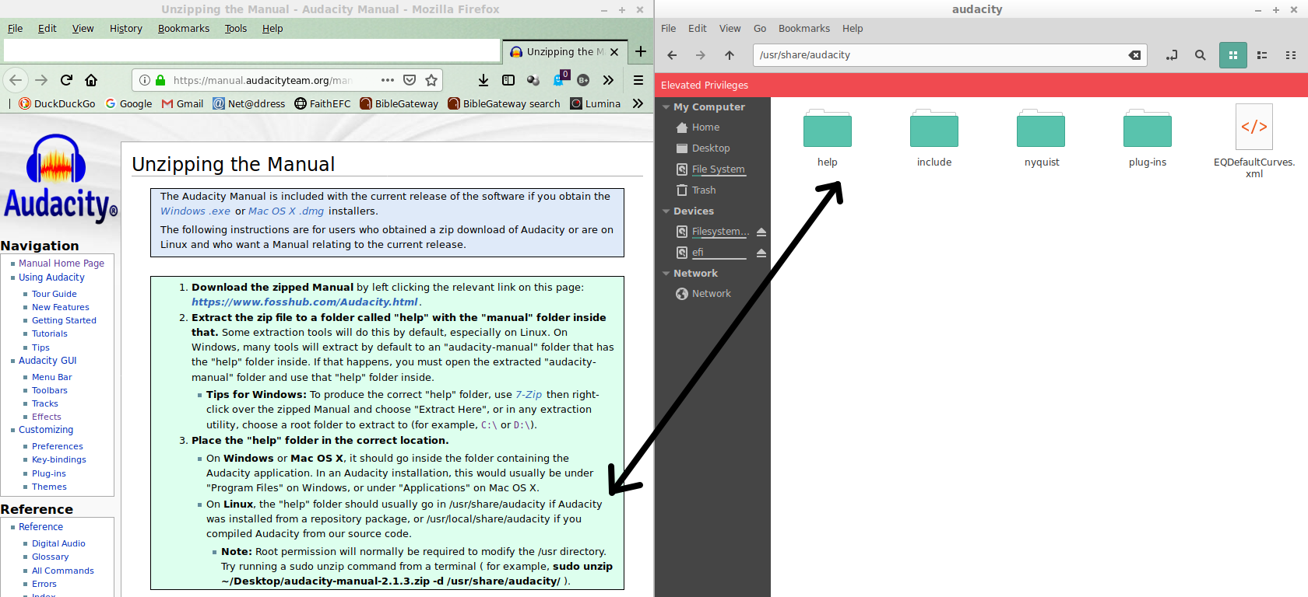The image size is (1308, 597).
Task: Go forward in the audacity file manager
Action: click(701, 55)
